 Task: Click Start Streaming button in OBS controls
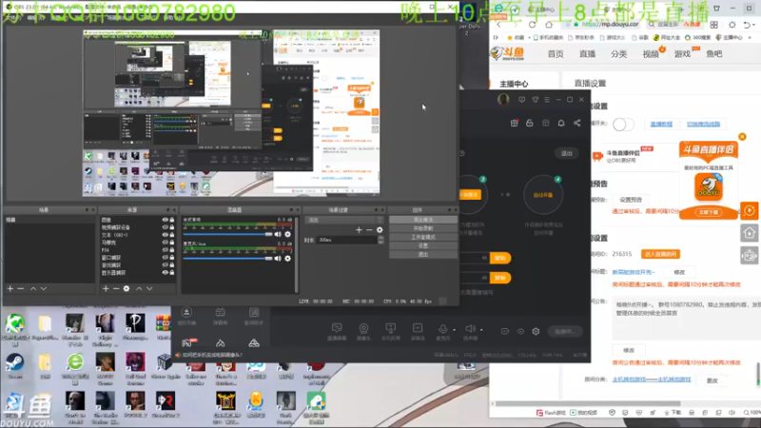[422, 220]
